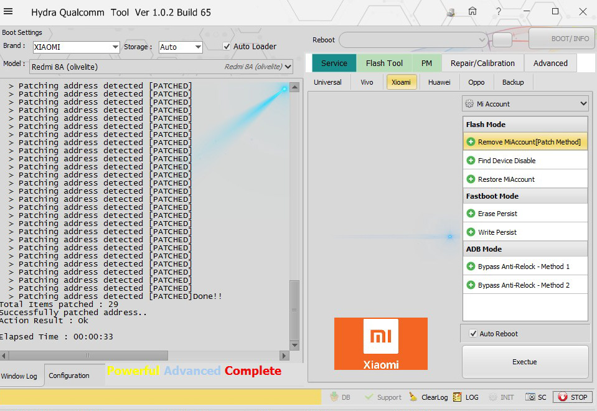Viewport: 597px width, 411px height.
Task: Click the home icon in title bar
Action: 472,12
